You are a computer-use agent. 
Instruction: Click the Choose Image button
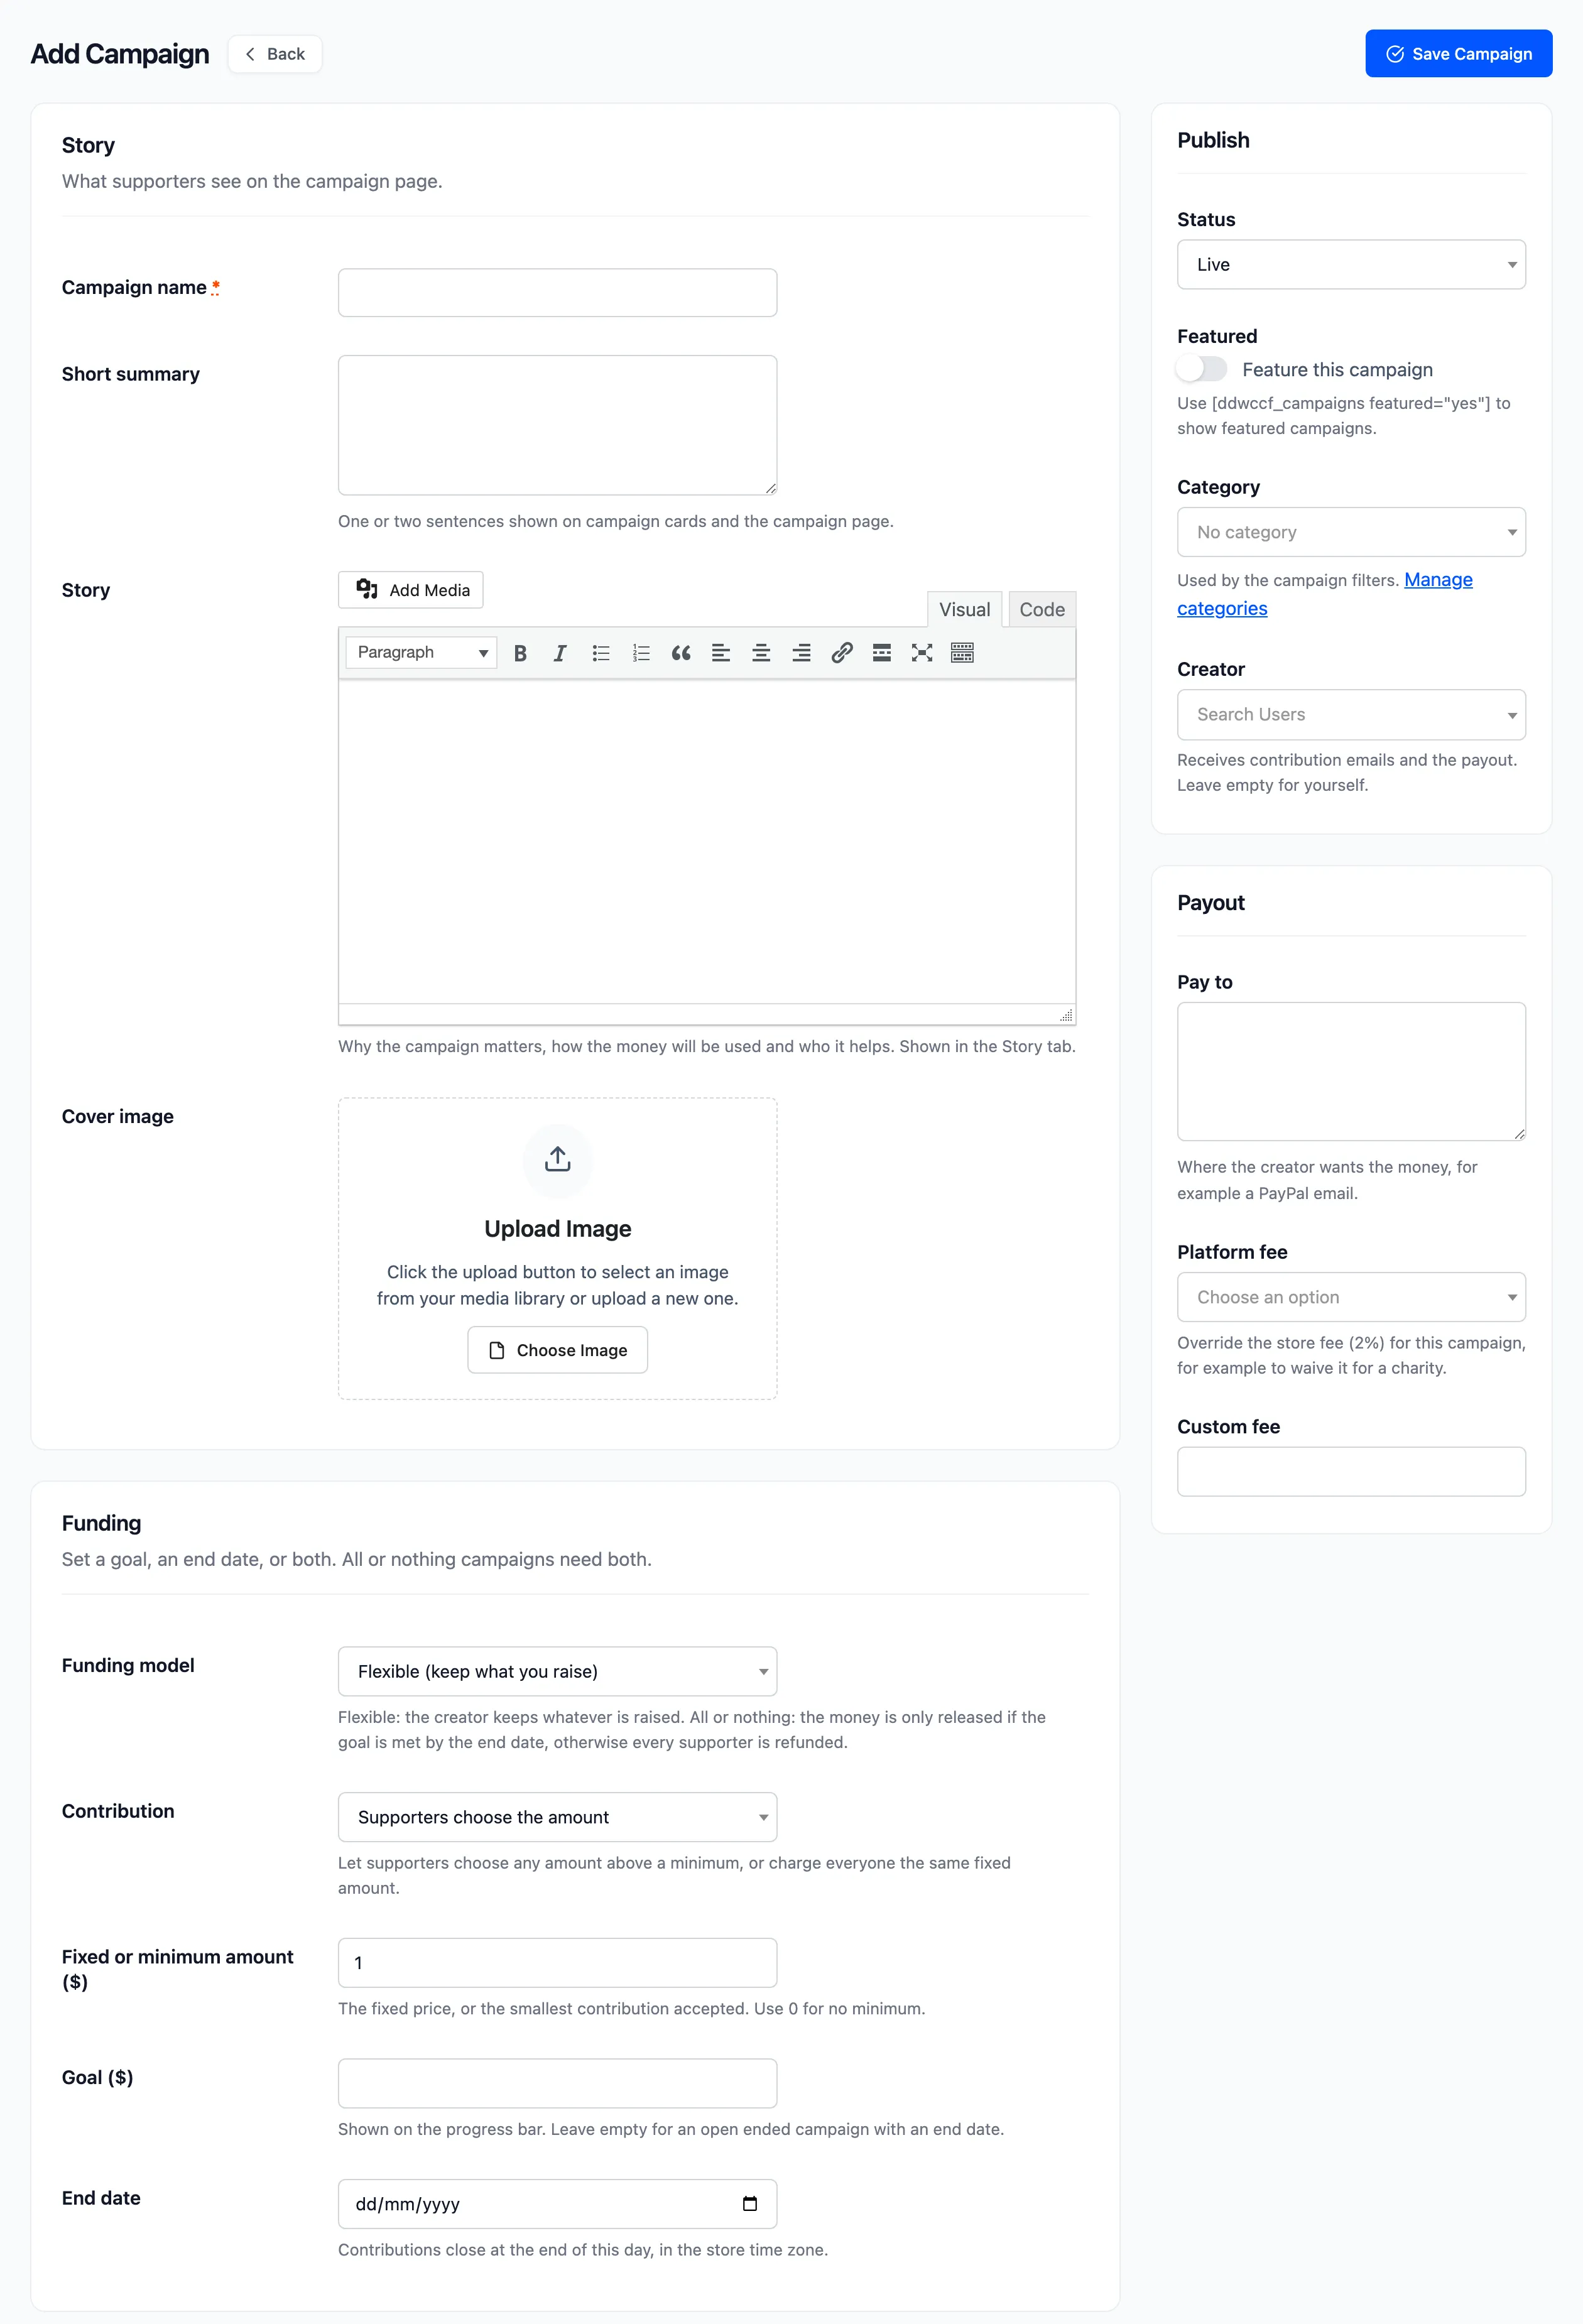click(x=558, y=1350)
